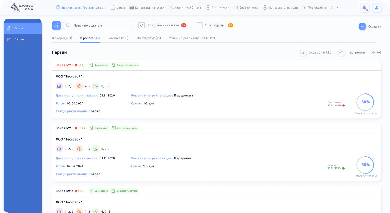The height and width of the screenshot is (213, 390).
Task: Click green status dot of Заказ №17
Action: click(x=83, y=191)
